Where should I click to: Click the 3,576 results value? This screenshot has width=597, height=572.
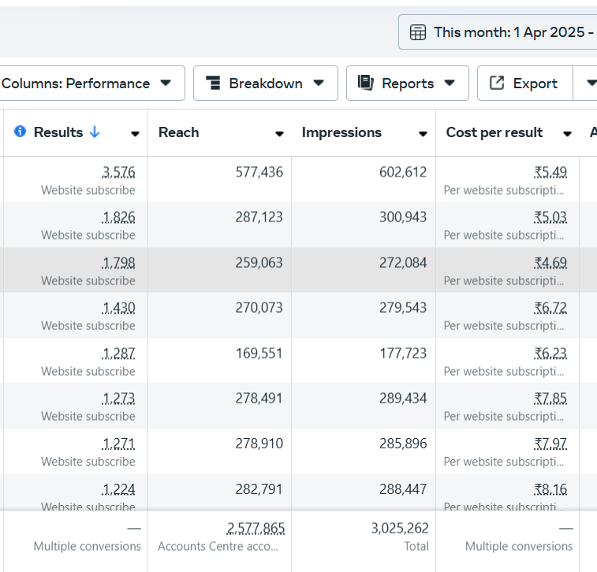click(118, 172)
